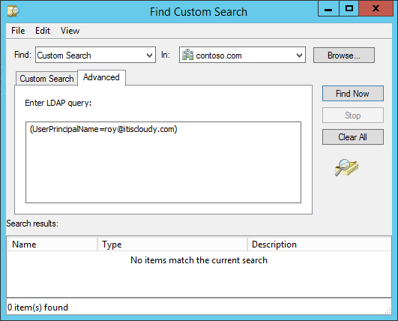Click the Stop button

[353, 115]
